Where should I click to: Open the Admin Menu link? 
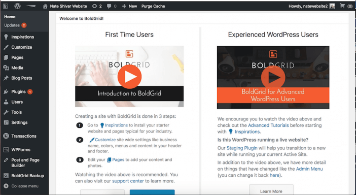coord(309,169)
